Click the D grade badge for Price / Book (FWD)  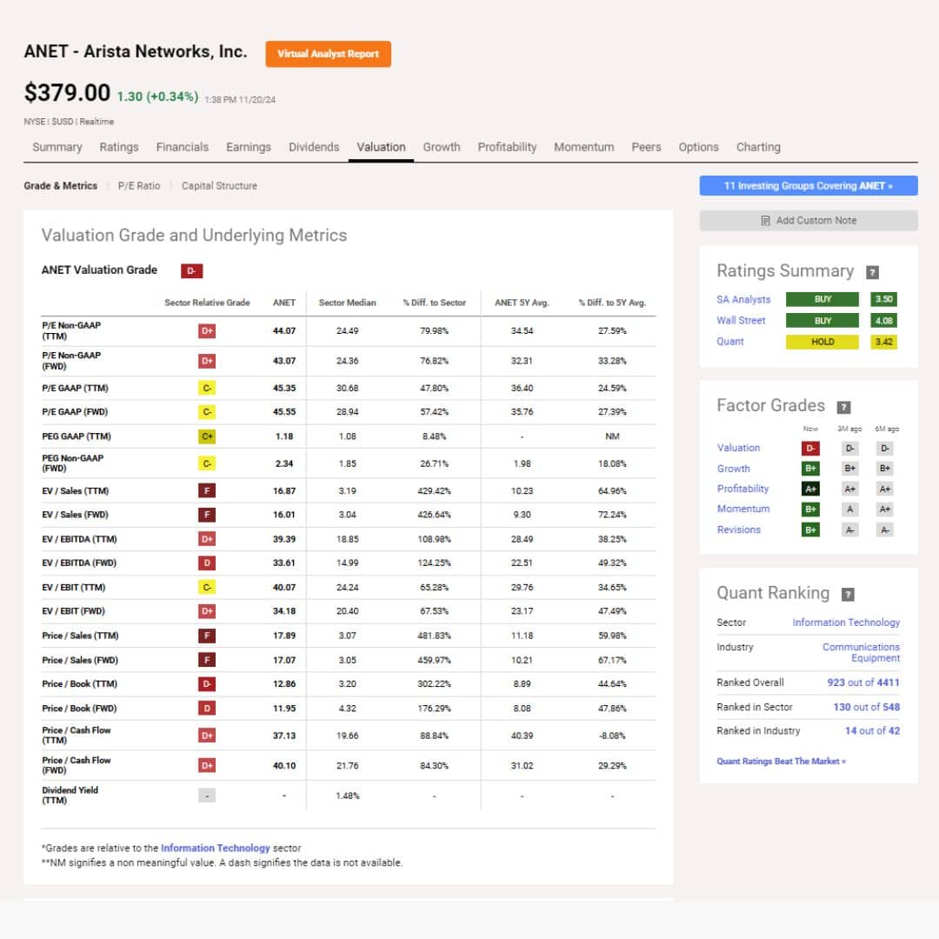pyautogui.click(x=207, y=709)
